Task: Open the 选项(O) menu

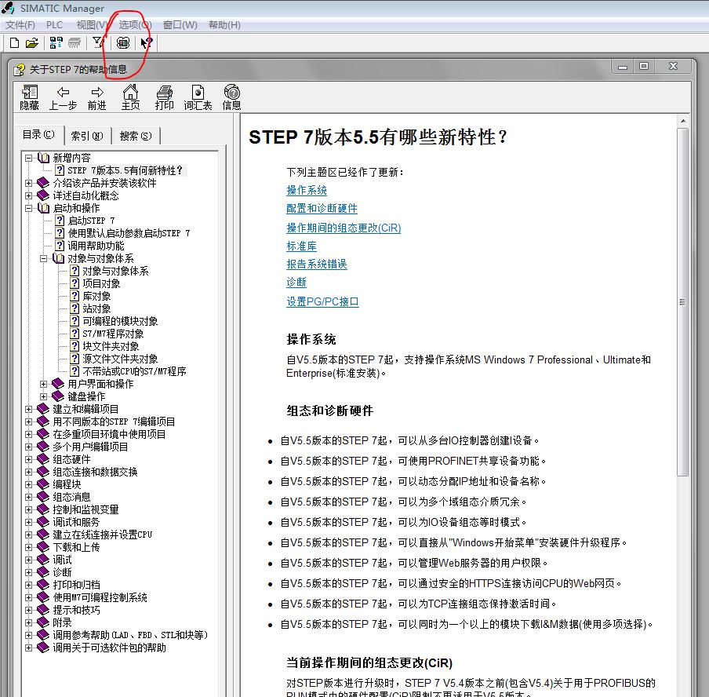Action: click(135, 25)
